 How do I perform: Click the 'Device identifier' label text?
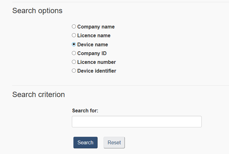tap(97, 71)
